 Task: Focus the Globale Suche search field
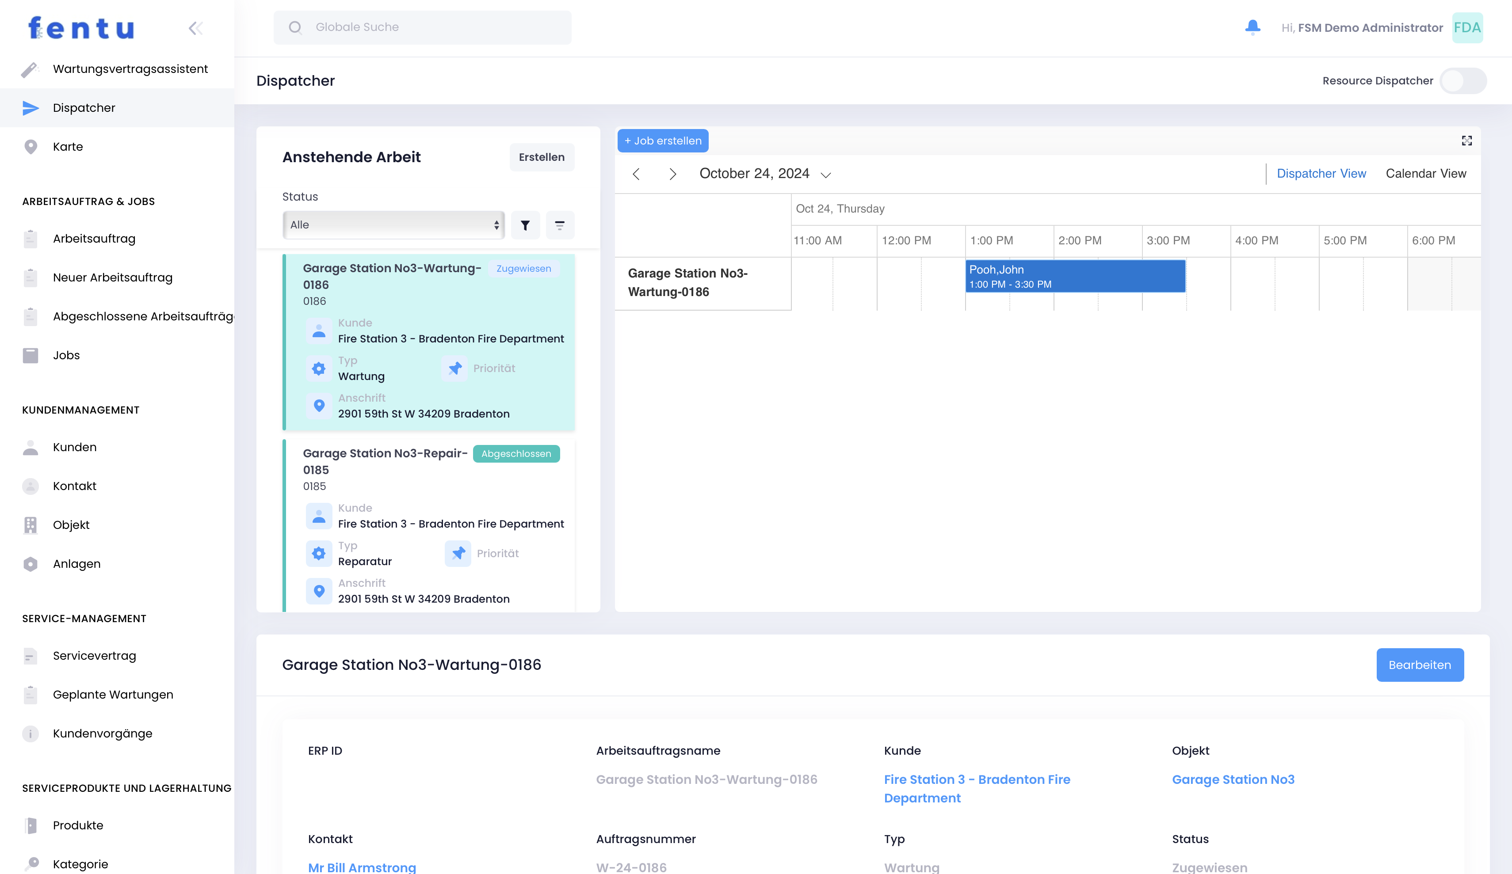tap(422, 27)
